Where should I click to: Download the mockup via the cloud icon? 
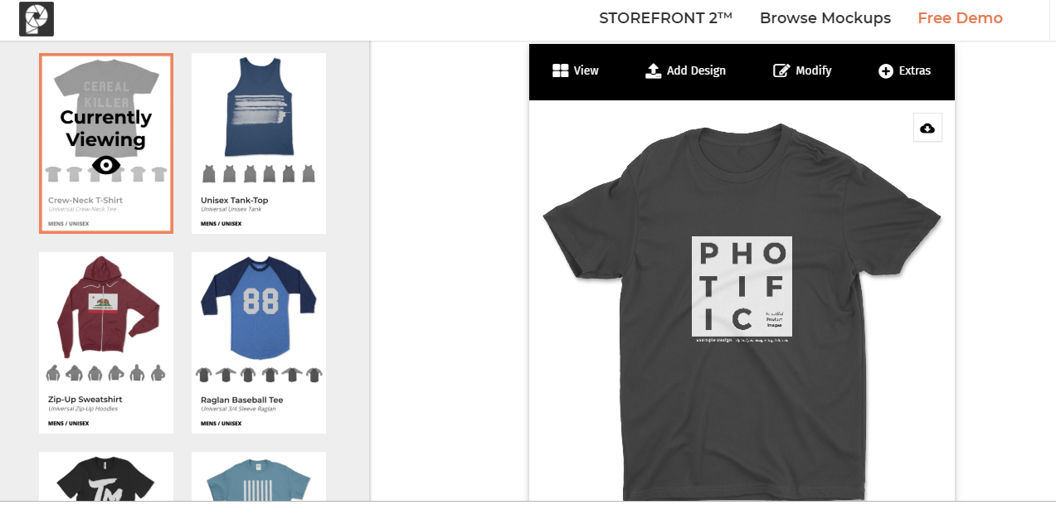point(927,127)
